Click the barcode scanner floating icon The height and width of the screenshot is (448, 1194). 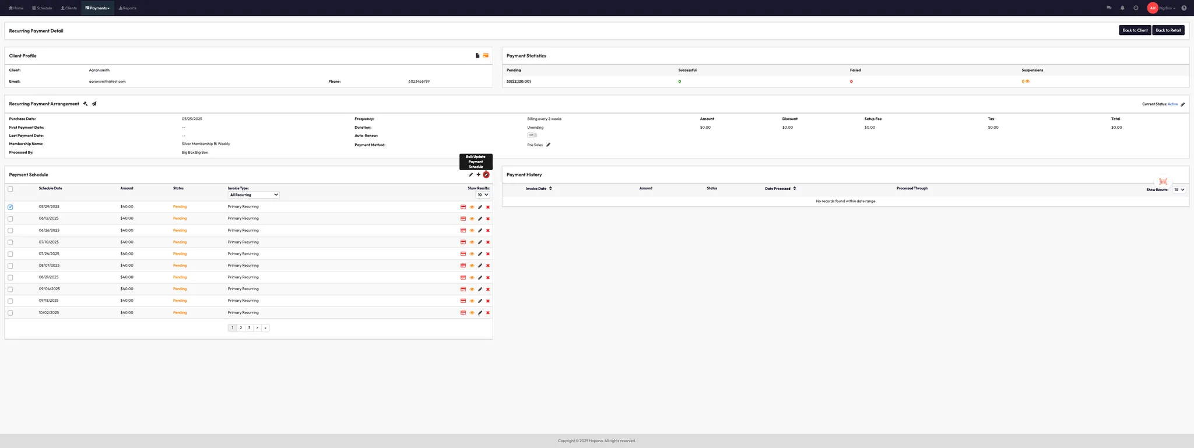tap(1163, 182)
